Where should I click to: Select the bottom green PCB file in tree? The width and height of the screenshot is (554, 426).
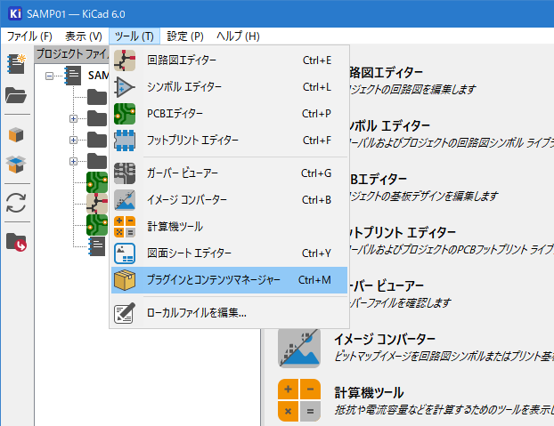point(97,225)
